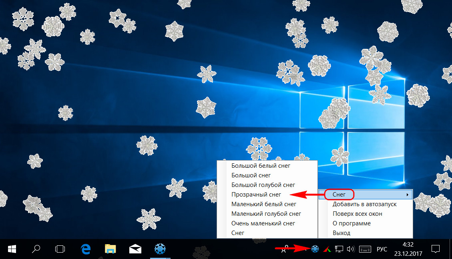Click the snowflake icon in system tray
The height and width of the screenshot is (259, 452).
coord(315,249)
